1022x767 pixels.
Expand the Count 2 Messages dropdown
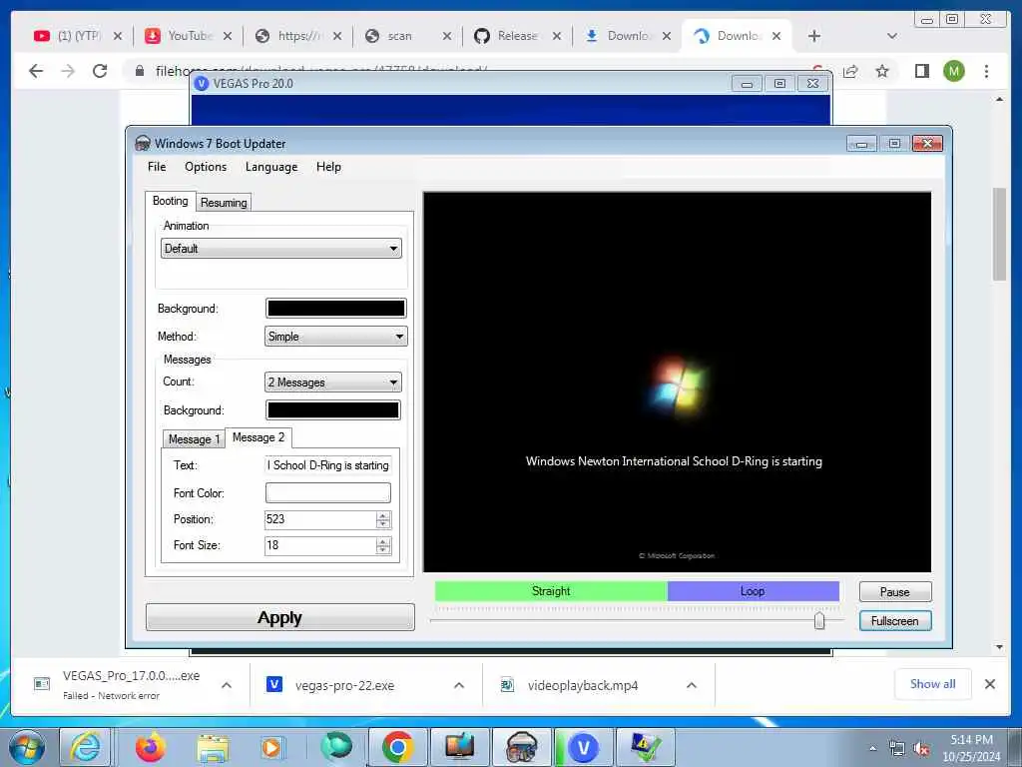[x=333, y=383]
